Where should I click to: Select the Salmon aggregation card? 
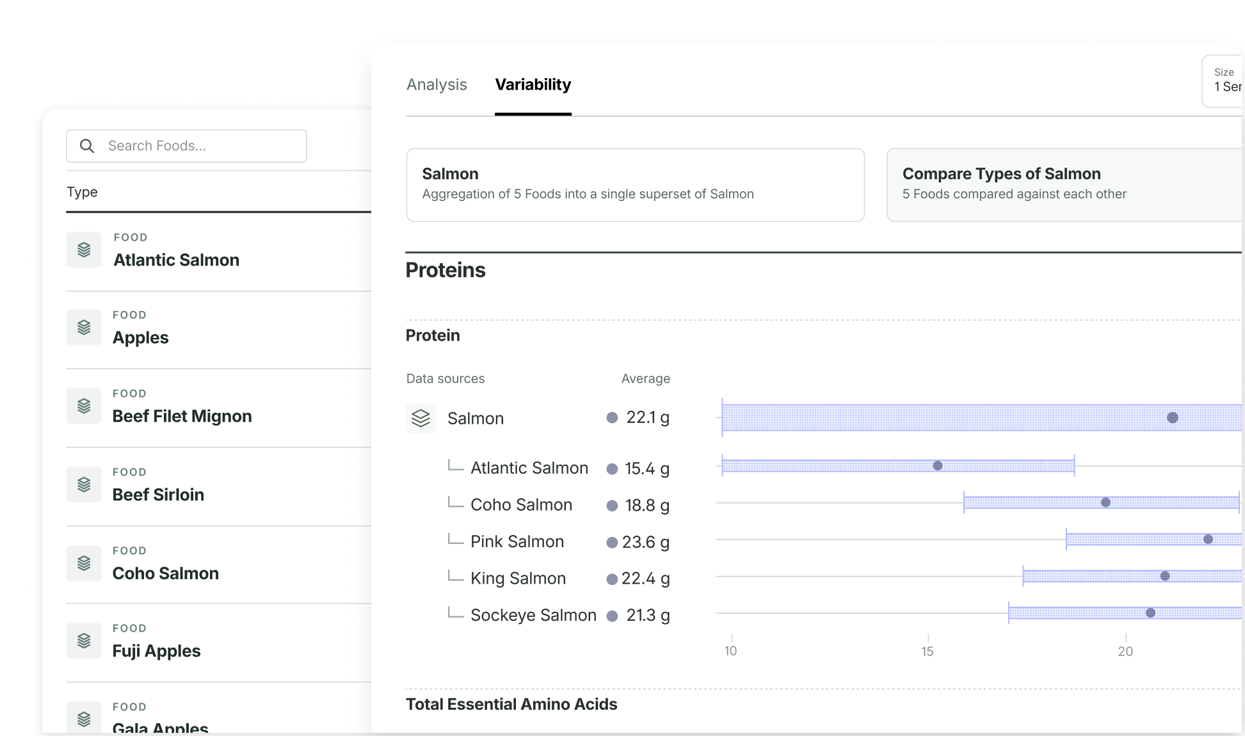636,185
